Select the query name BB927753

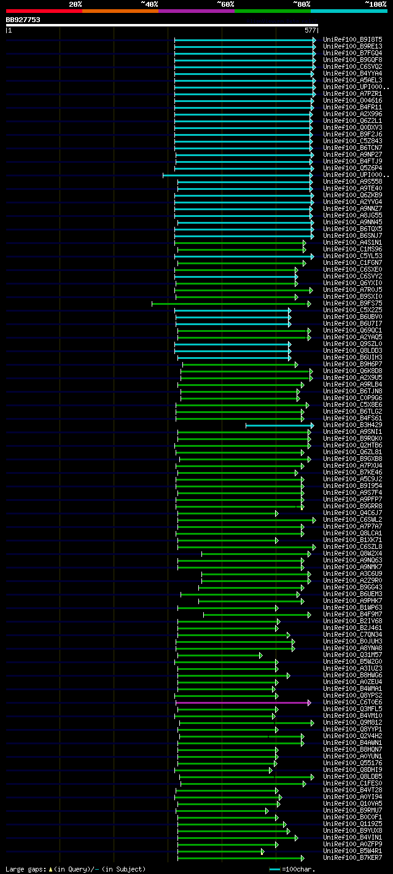tap(23, 20)
